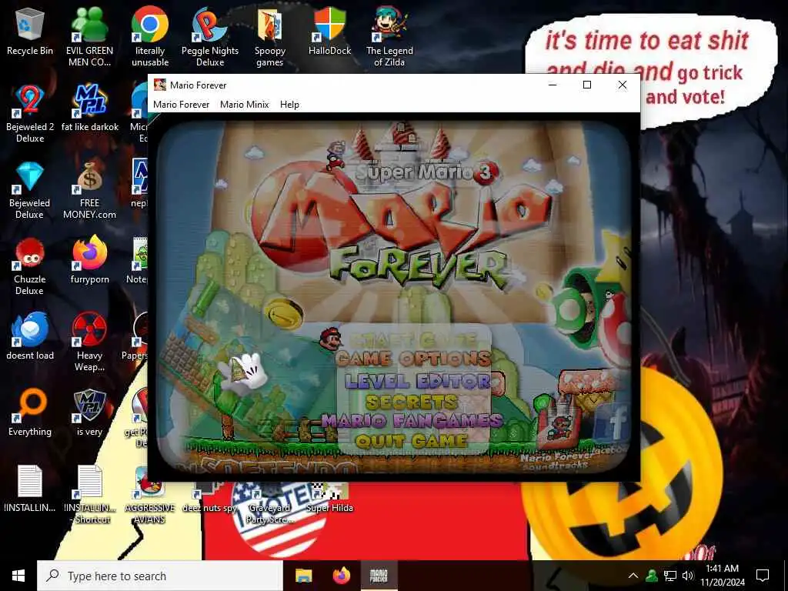Image resolution: width=788 pixels, height=591 pixels.
Task: Launch the Chuzzle Deluxe icon
Action: pyautogui.click(x=30, y=265)
